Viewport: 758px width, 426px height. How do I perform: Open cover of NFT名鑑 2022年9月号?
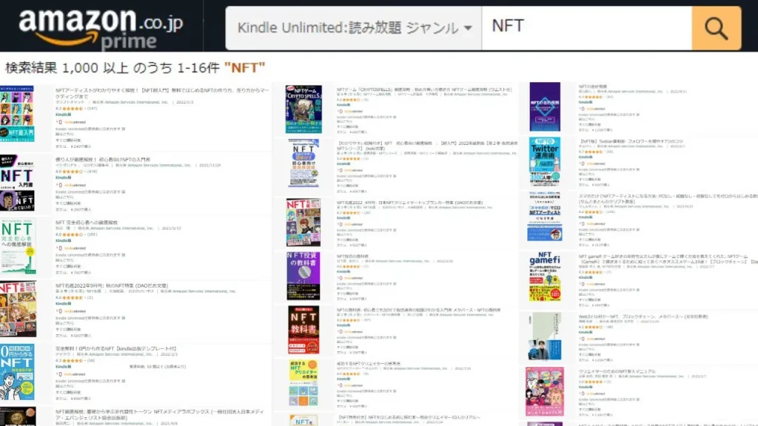[18, 310]
